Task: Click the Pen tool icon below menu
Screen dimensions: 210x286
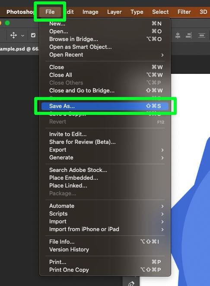Action: (131, 284)
